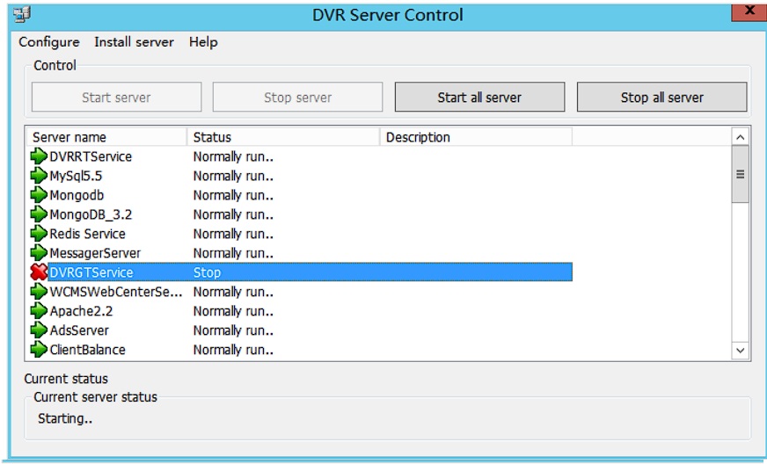The image size is (767, 464).
Task: Click the Description column header
Action: pos(476,137)
